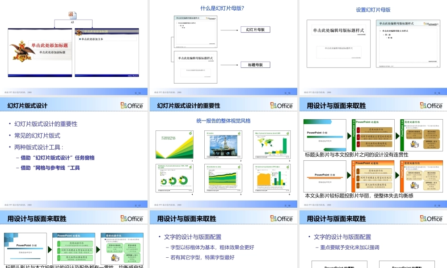This screenshot has width=447, height=268.
Task: Click the bullet 两种版式设计工具:
Action: 39,147
